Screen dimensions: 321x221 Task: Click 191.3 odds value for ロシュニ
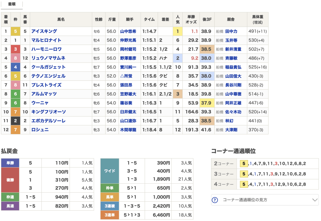[192, 130]
